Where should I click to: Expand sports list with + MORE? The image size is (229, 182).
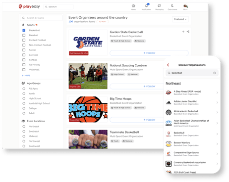[26, 76]
